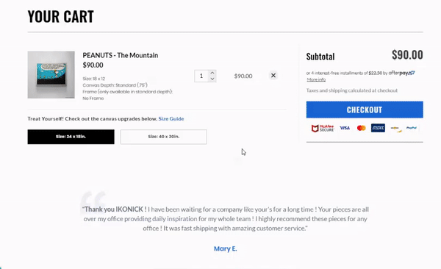Open Afterpay More info link
This screenshot has height=269, width=441.
point(316,79)
